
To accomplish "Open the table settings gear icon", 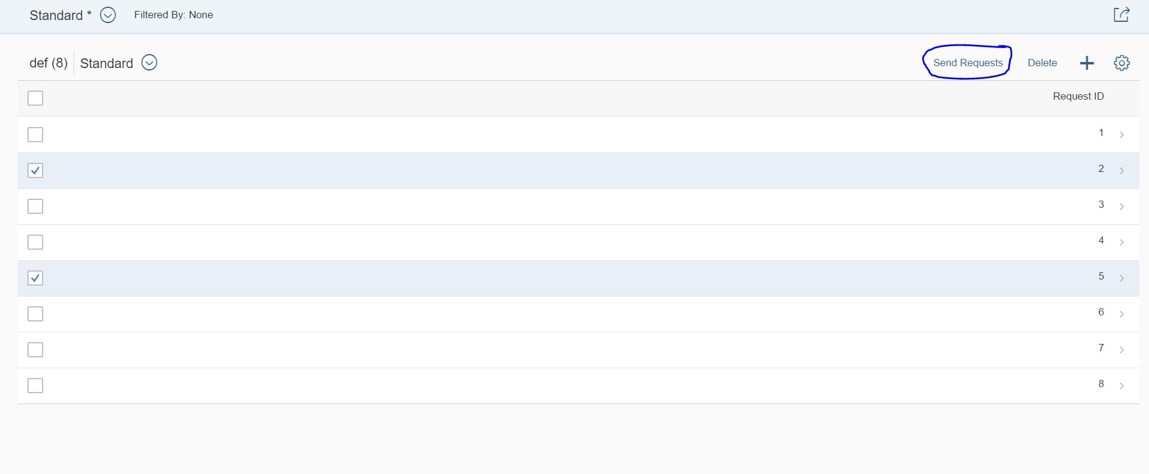I will click(1122, 63).
